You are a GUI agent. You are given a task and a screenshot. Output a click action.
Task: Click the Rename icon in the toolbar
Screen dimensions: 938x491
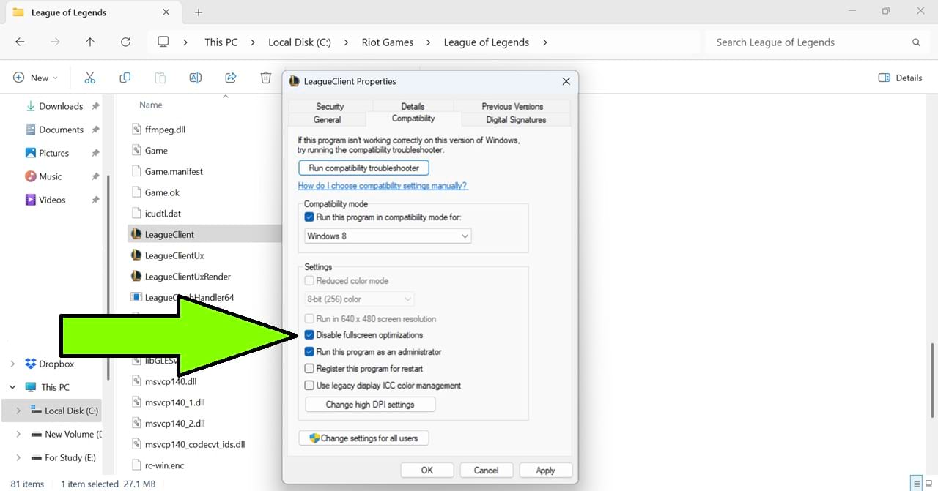point(196,78)
